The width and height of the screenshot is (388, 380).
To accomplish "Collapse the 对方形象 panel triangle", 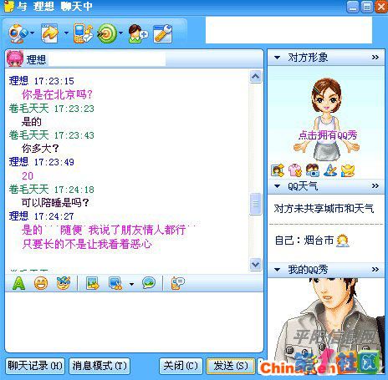I will pyautogui.click(x=277, y=58).
